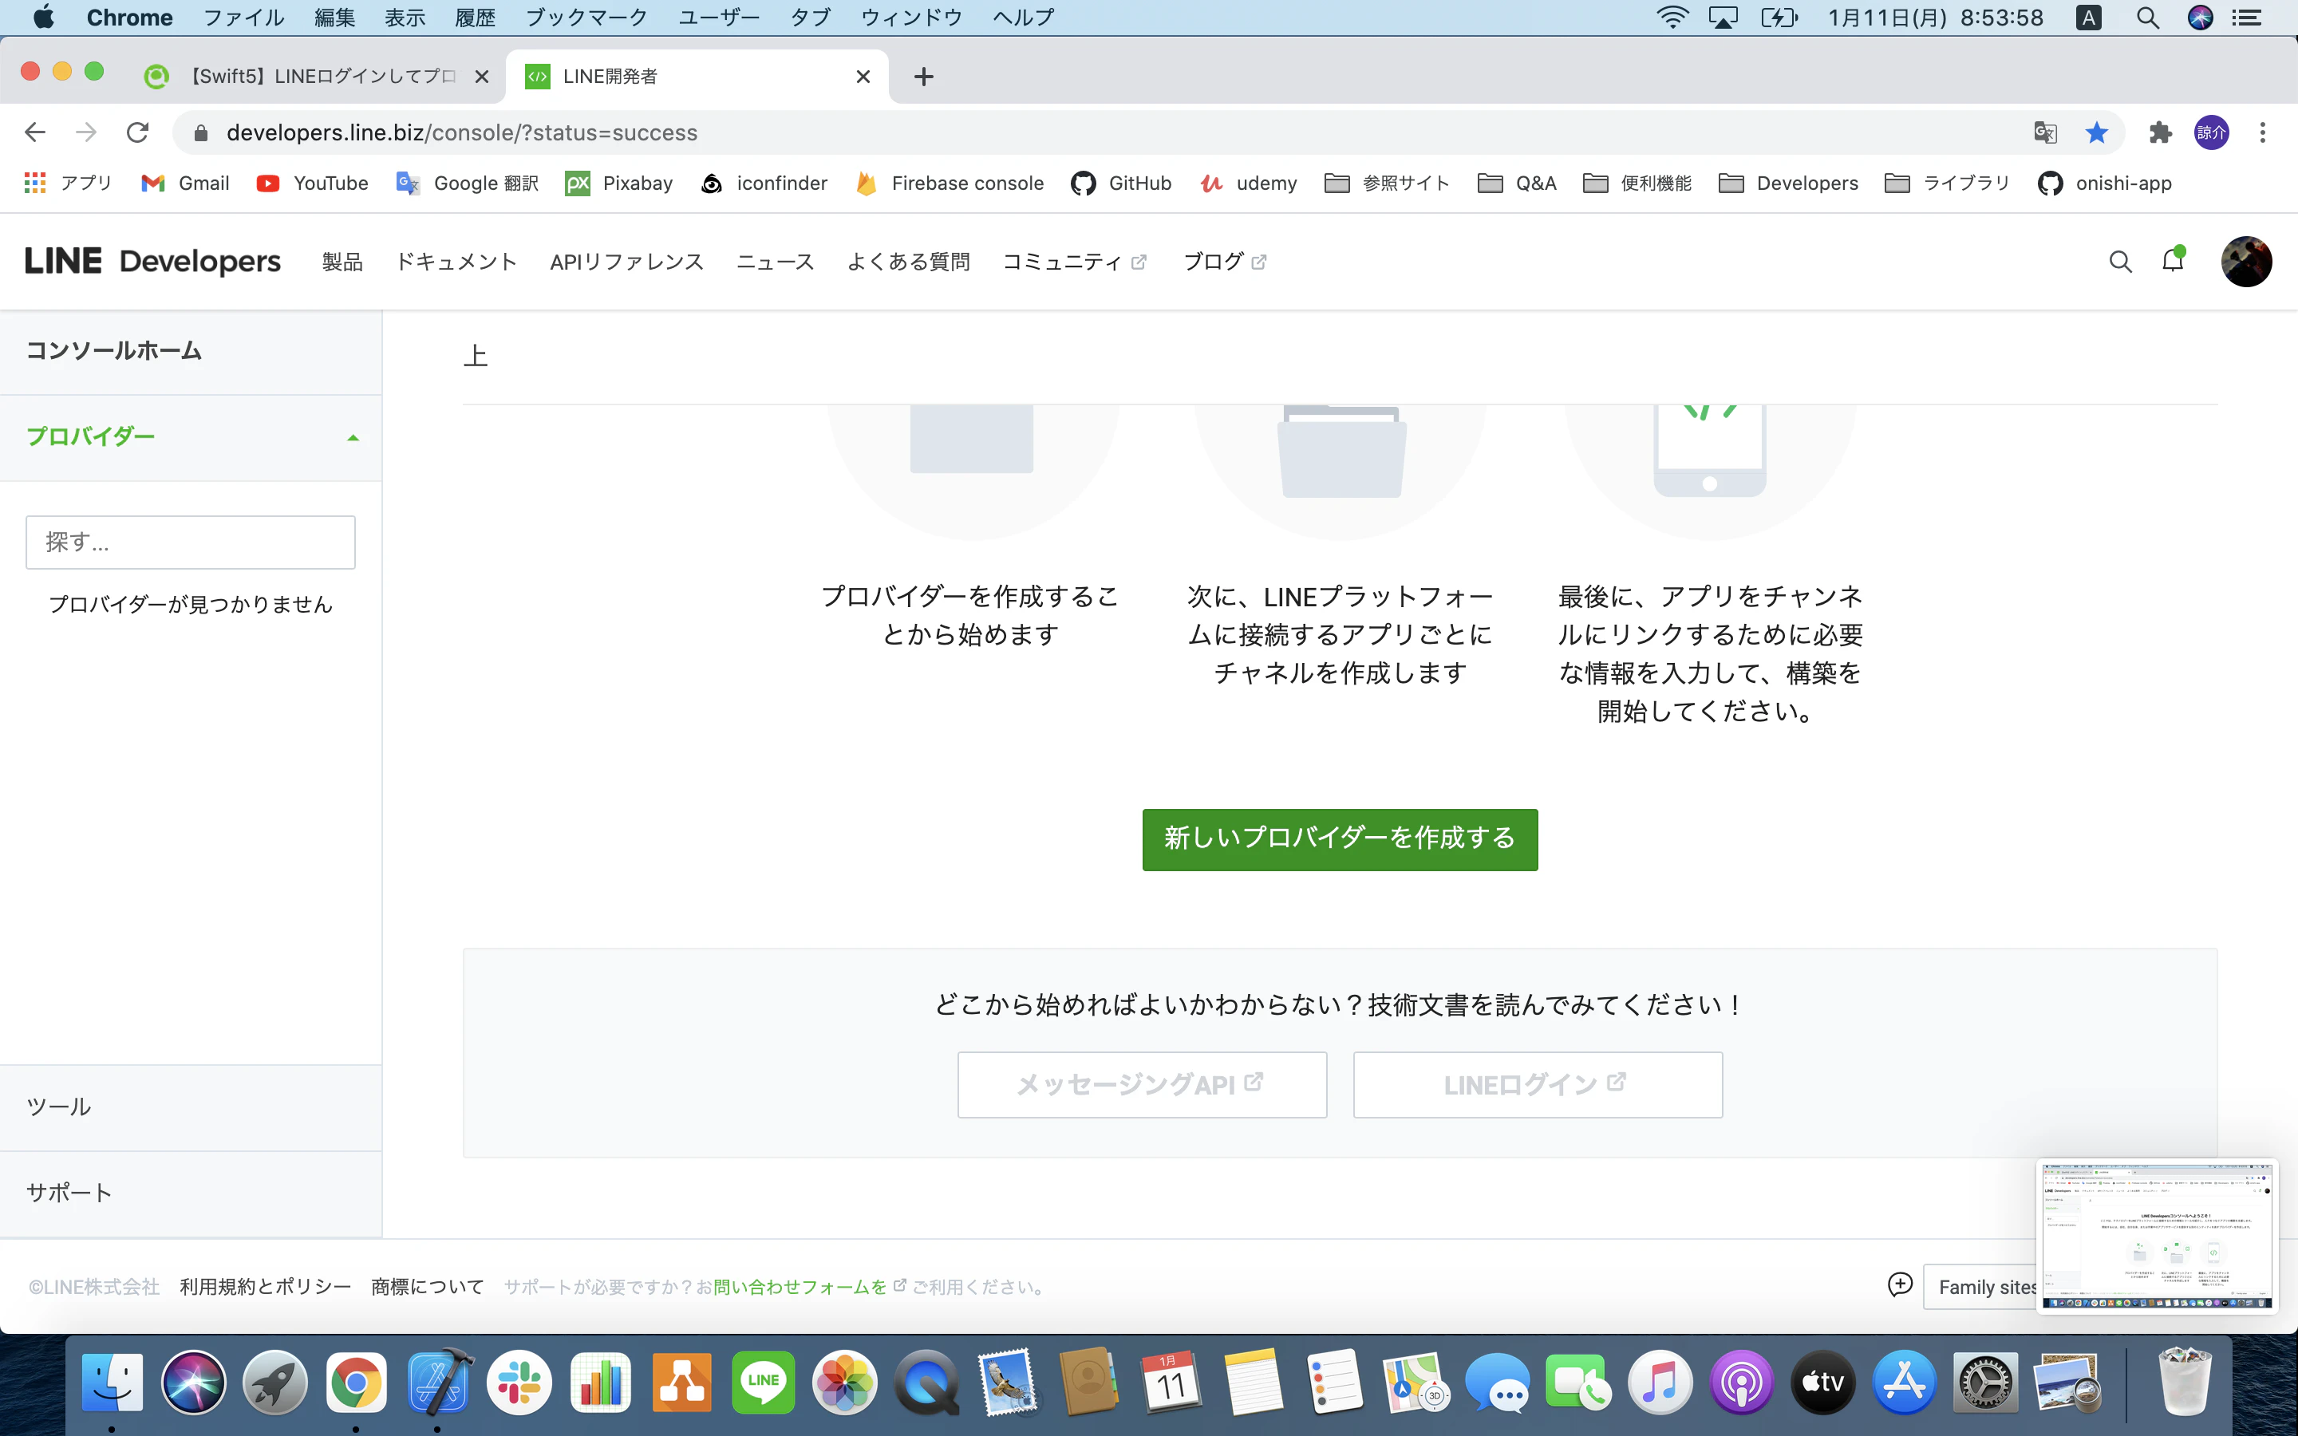Click the Google Translate icon in address bar
This screenshot has width=2298, height=1436.
coord(2044,133)
